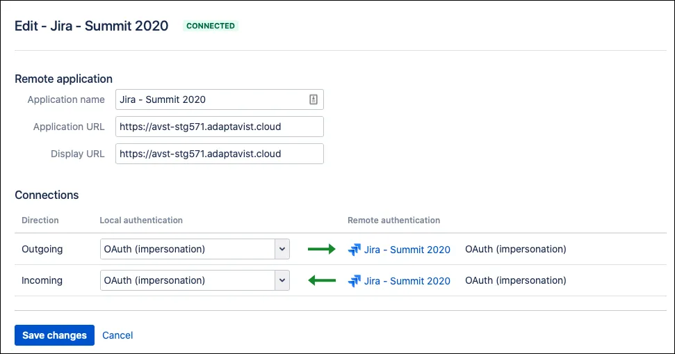Screen dimensions: 675x354
Task: Click the Edit - Jira - Summit 2020 title
Action: tap(91, 26)
